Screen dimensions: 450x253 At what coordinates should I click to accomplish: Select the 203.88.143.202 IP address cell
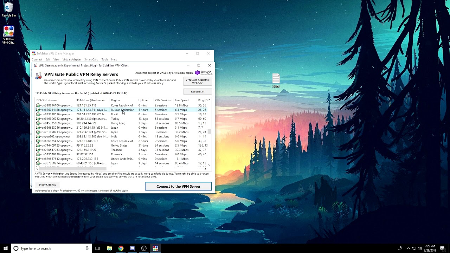click(x=92, y=137)
